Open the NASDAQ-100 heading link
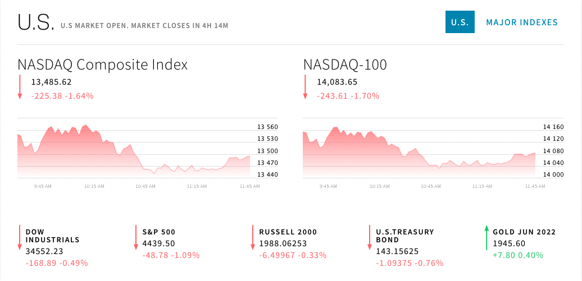The image size is (582, 281). [345, 65]
